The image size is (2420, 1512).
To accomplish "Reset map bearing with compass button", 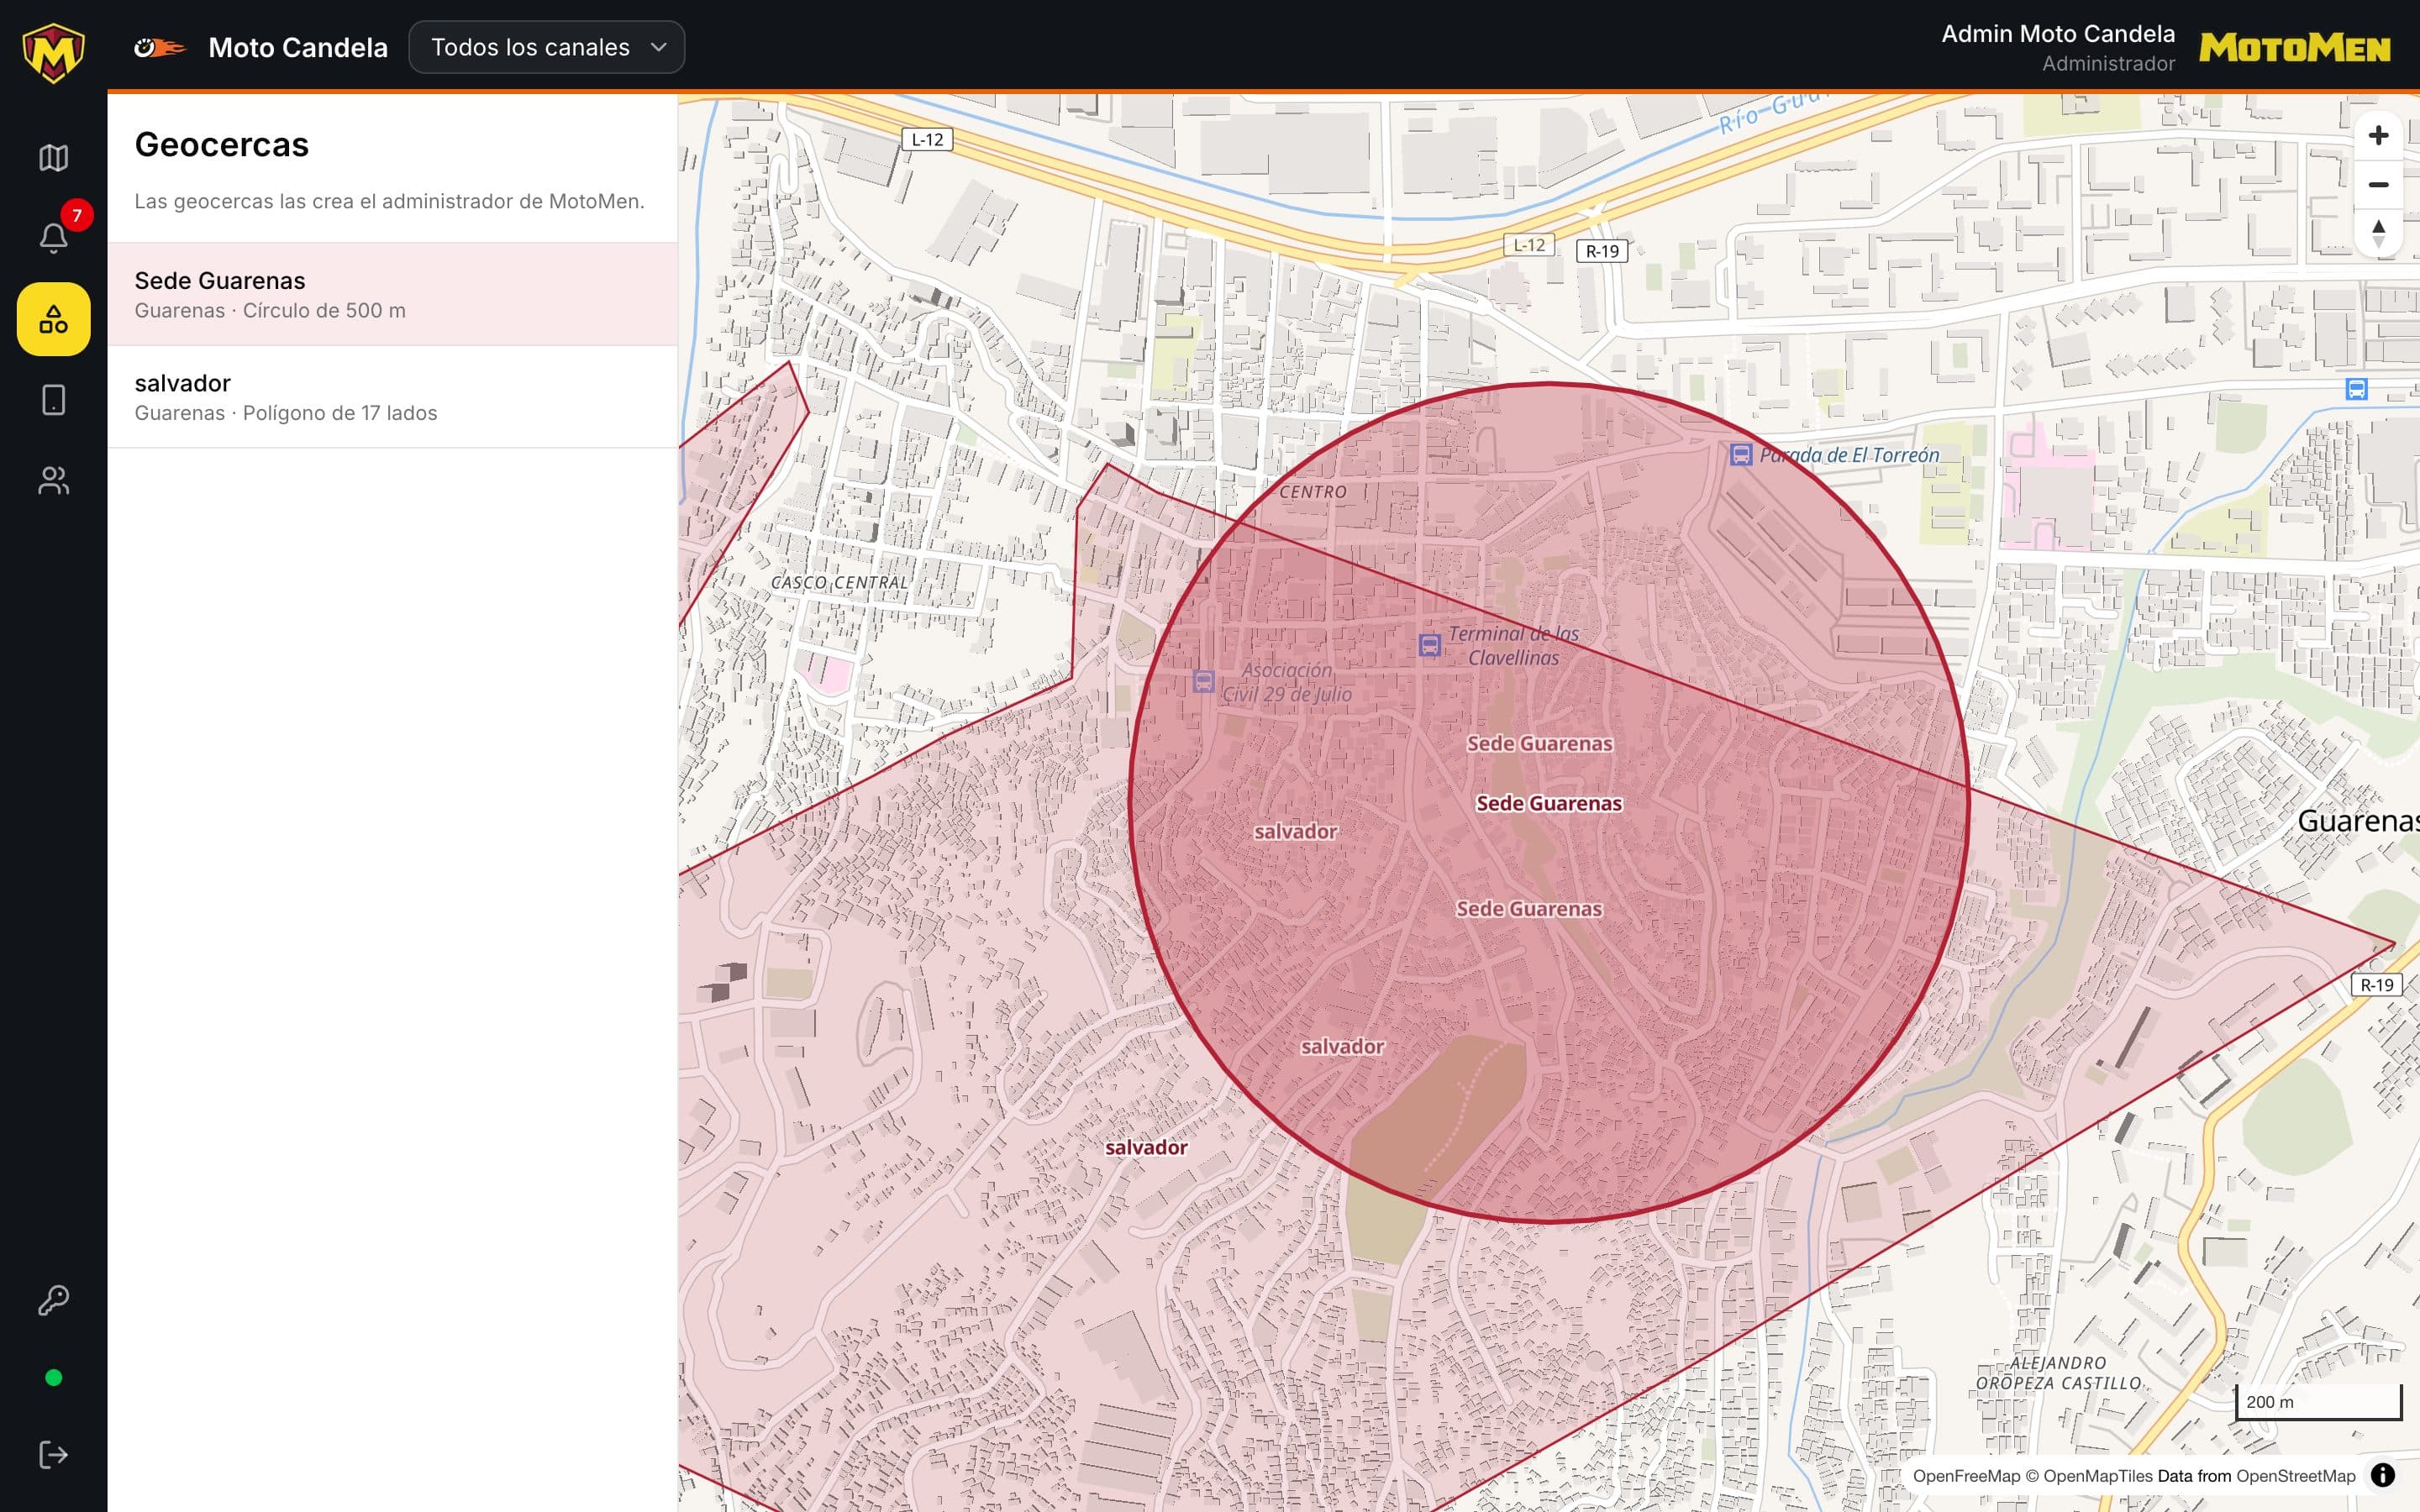I will [x=2378, y=234].
